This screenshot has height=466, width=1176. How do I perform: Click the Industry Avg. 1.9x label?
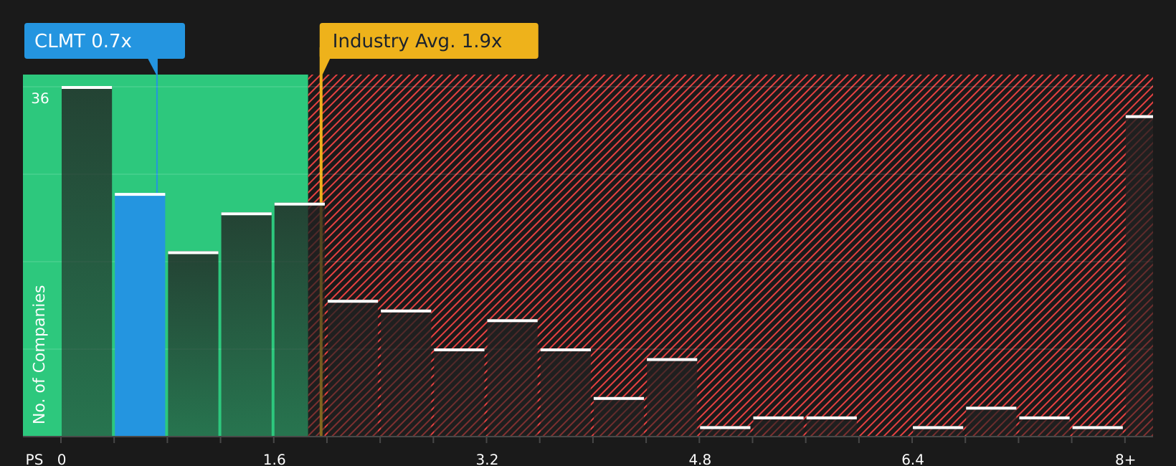[x=429, y=41]
